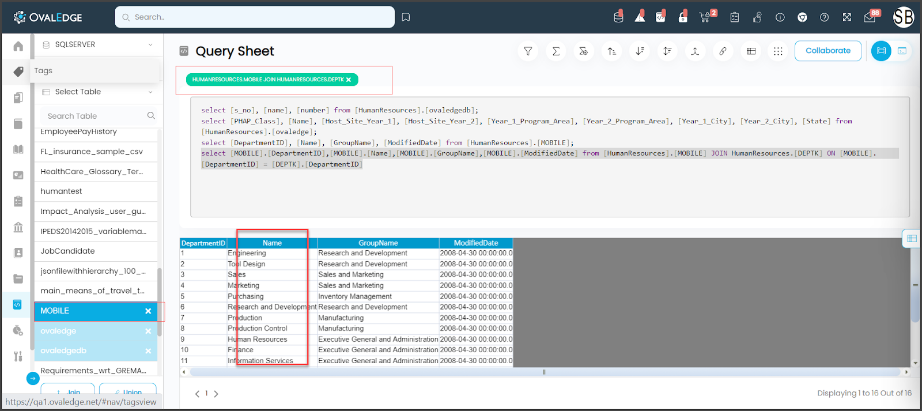Open the Tags icon in left sidebar
Image resolution: width=922 pixels, height=411 pixels.
pos(18,71)
